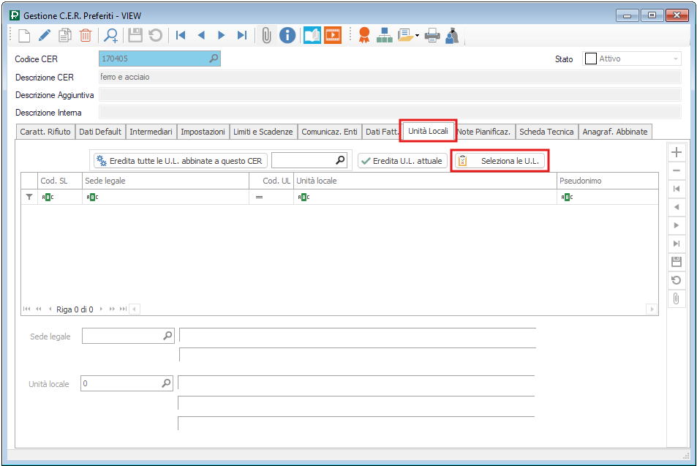
Task: Open the blue info circle icon
Action: [x=287, y=35]
